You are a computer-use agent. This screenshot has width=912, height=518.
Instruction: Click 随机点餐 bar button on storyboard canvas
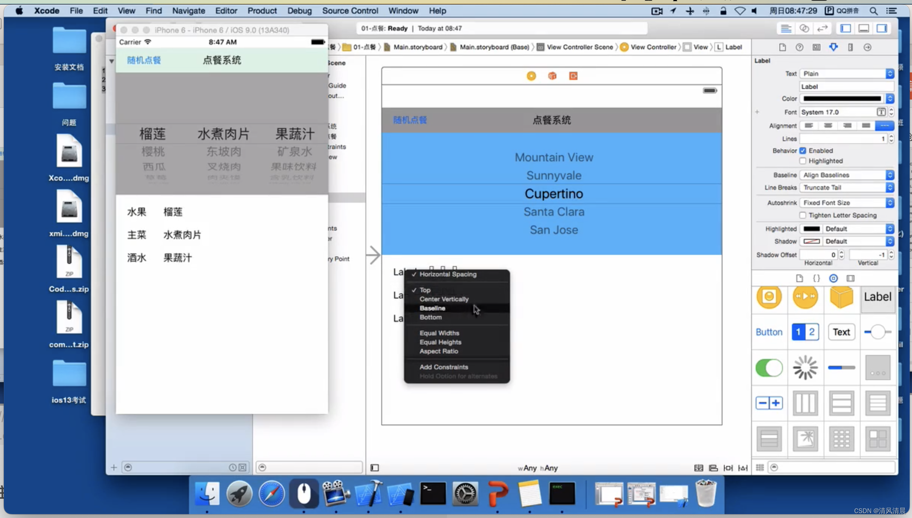click(410, 120)
